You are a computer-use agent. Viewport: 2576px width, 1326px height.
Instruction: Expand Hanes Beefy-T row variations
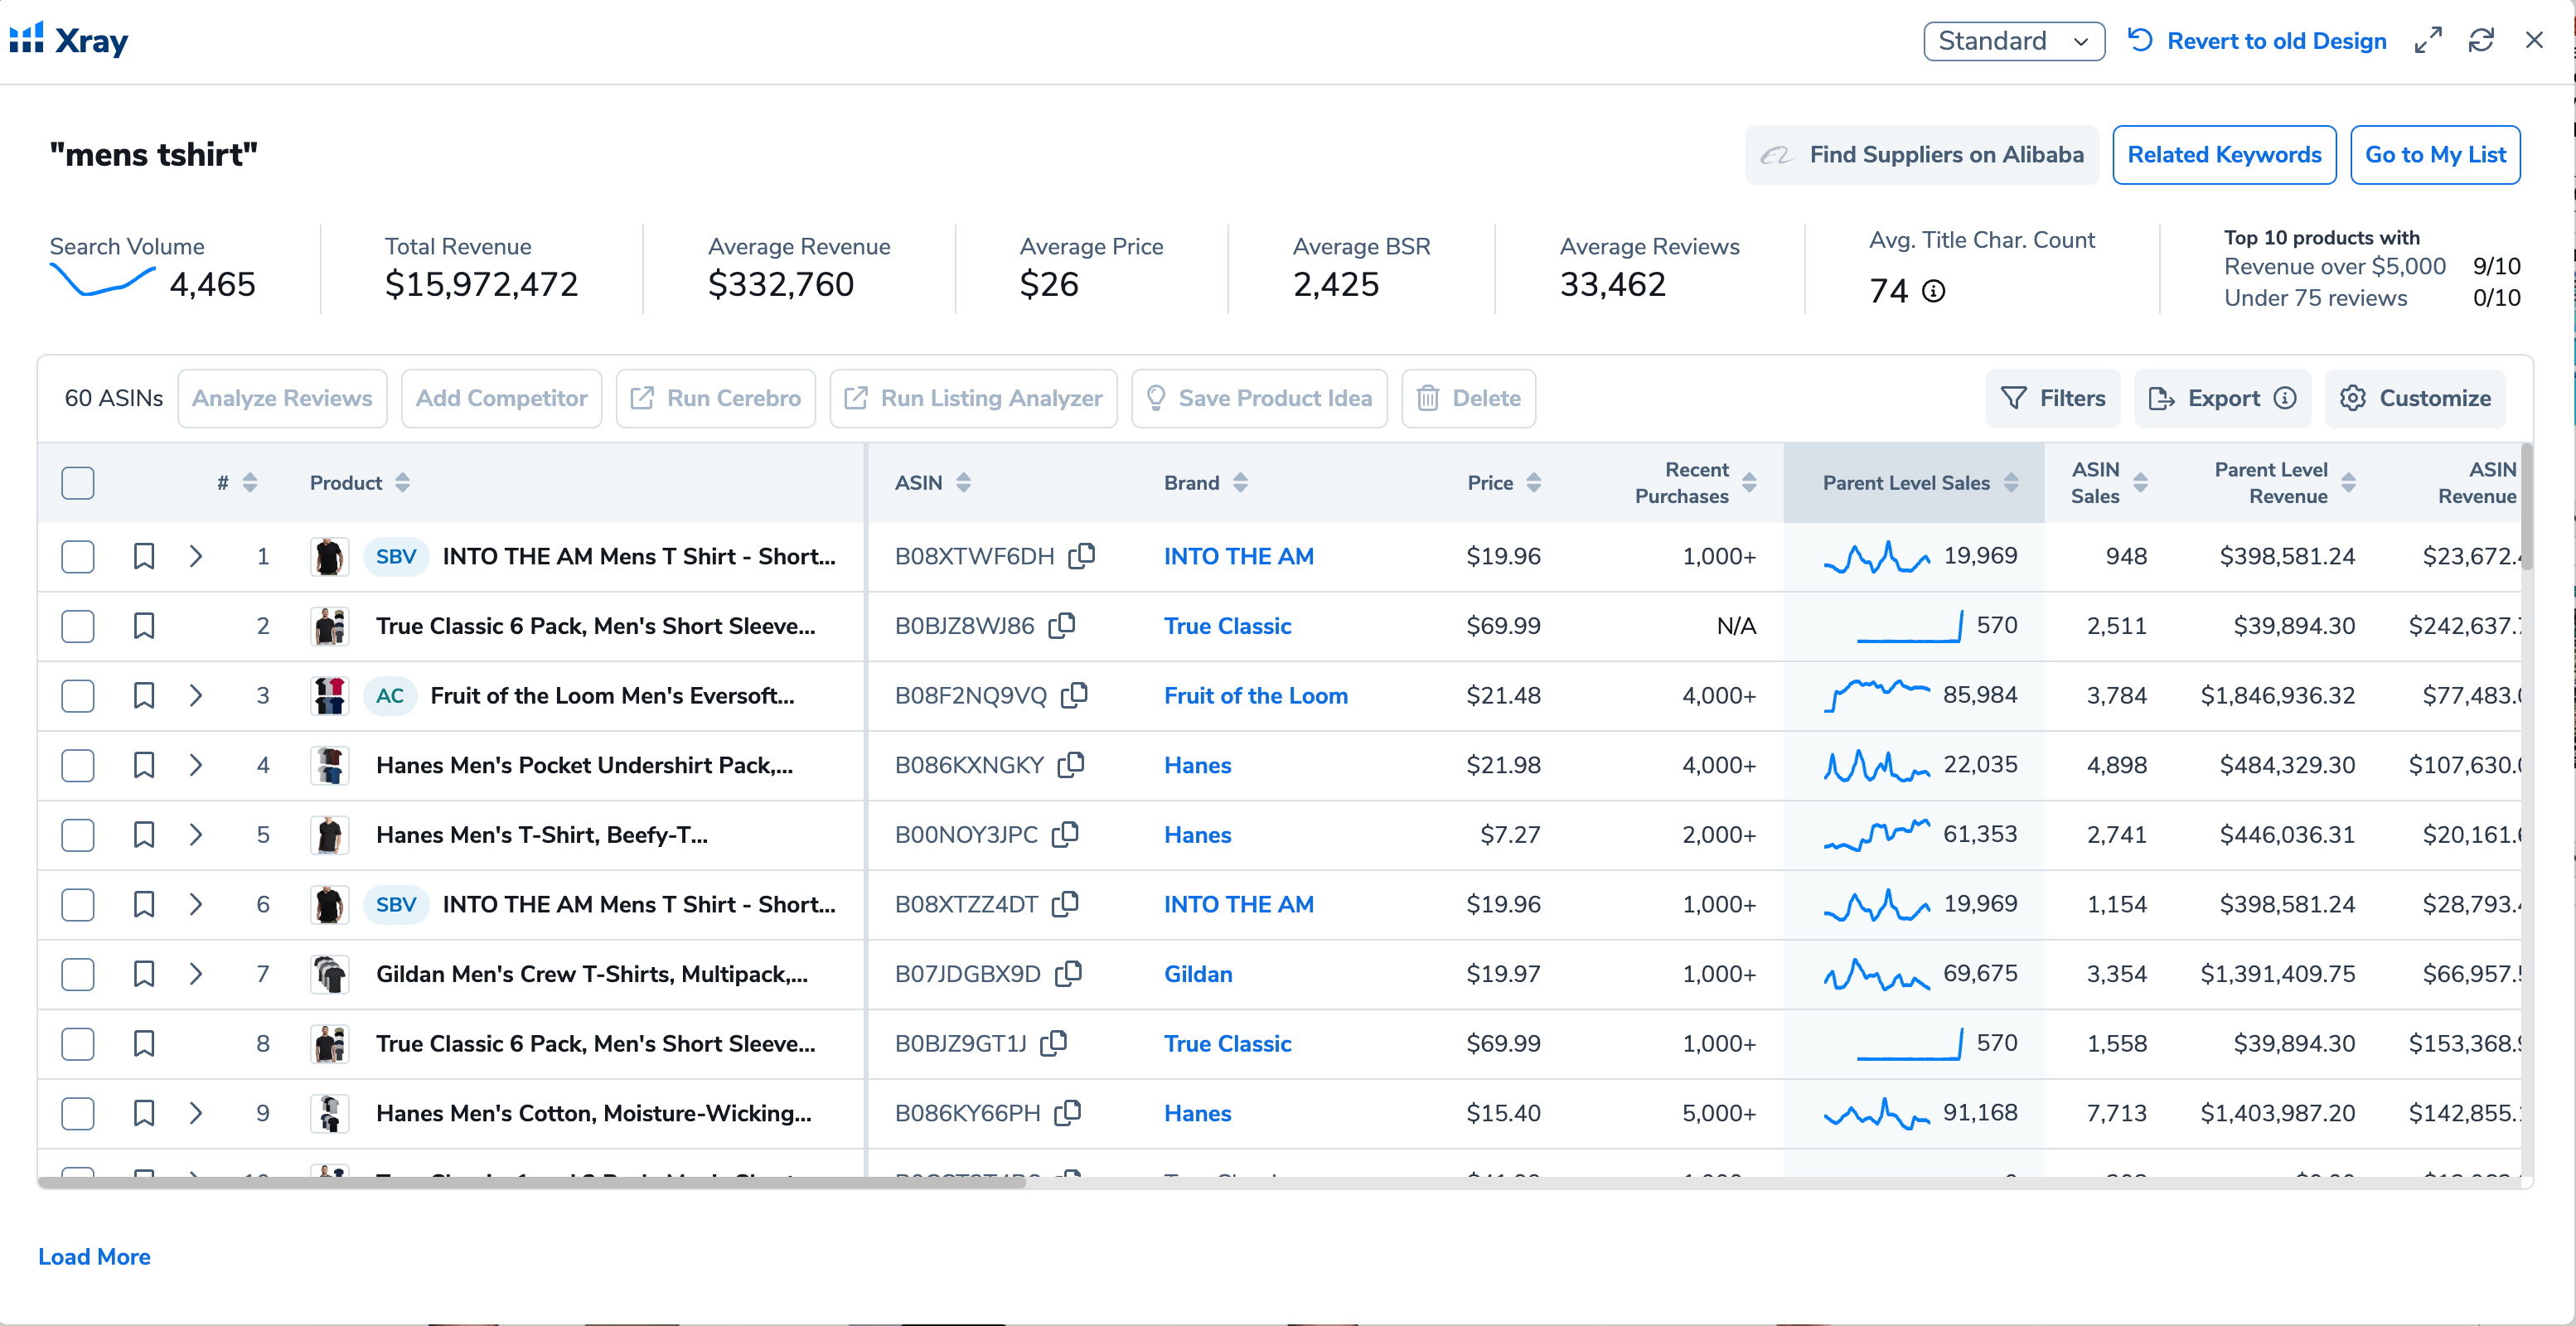(196, 834)
